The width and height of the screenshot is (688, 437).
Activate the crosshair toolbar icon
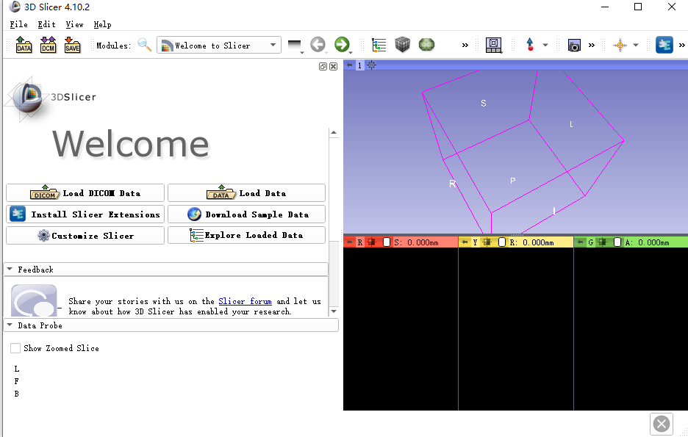click(621, 45)
